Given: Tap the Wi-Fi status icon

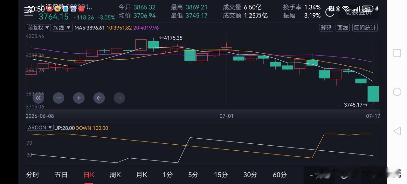Looking at the screenshot, I should (x=346, y=9).
